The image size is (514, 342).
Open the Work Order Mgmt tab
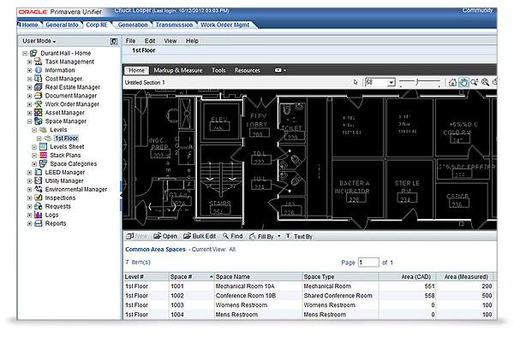(x=224, y=25)
